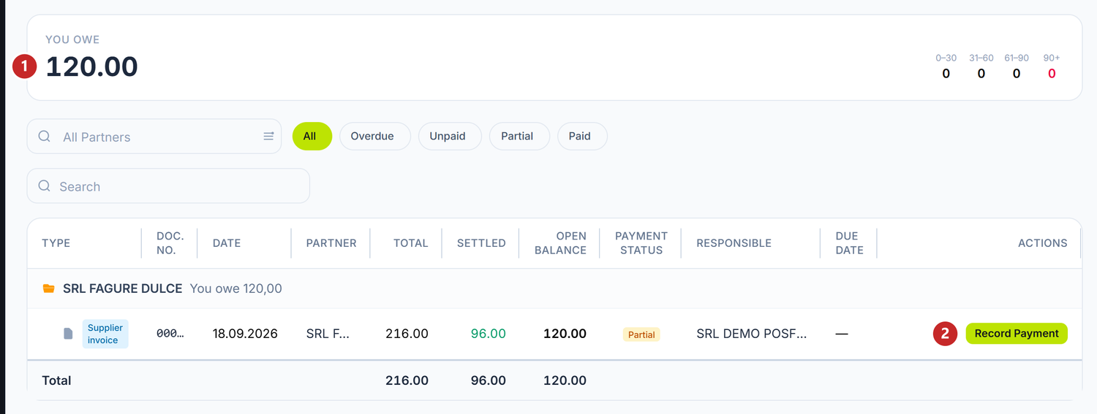Screen dimensions: 1097x414
Task: Click the You owe 120,00 group summary text
Action: click(x=235, y=288)
